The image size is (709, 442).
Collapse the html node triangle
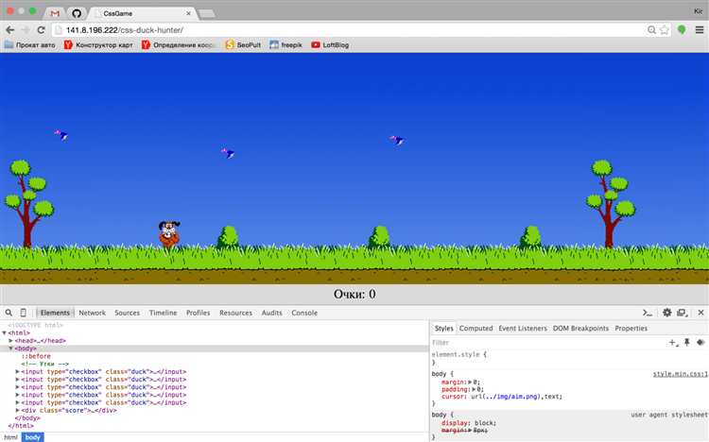pos(4,332)
